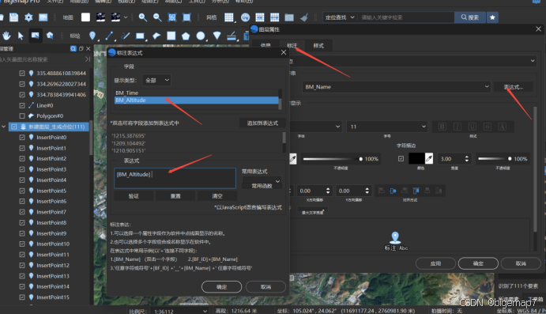This screenshot has width=546, height=314.
Task: Toggle the character outline checkbox
Action: click(401, 158)
